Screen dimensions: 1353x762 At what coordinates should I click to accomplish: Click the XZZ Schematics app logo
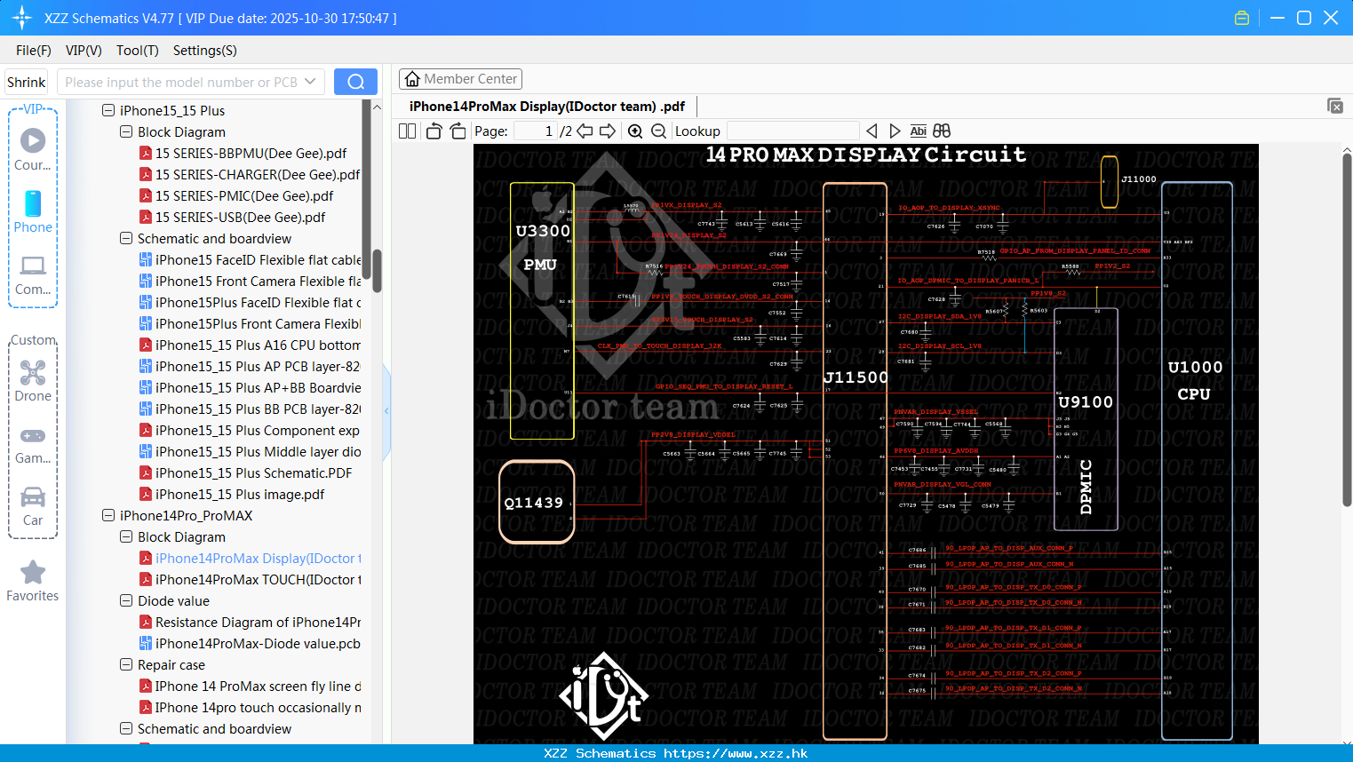(22, 18)
